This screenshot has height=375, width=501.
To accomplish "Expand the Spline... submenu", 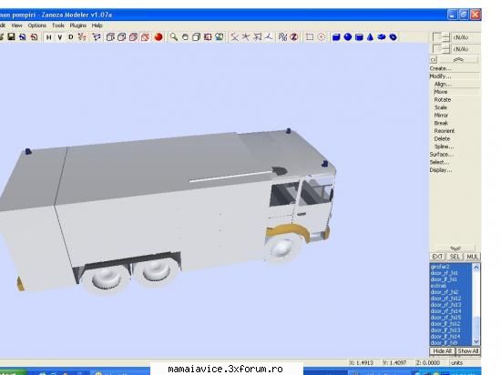I will 444,147.
